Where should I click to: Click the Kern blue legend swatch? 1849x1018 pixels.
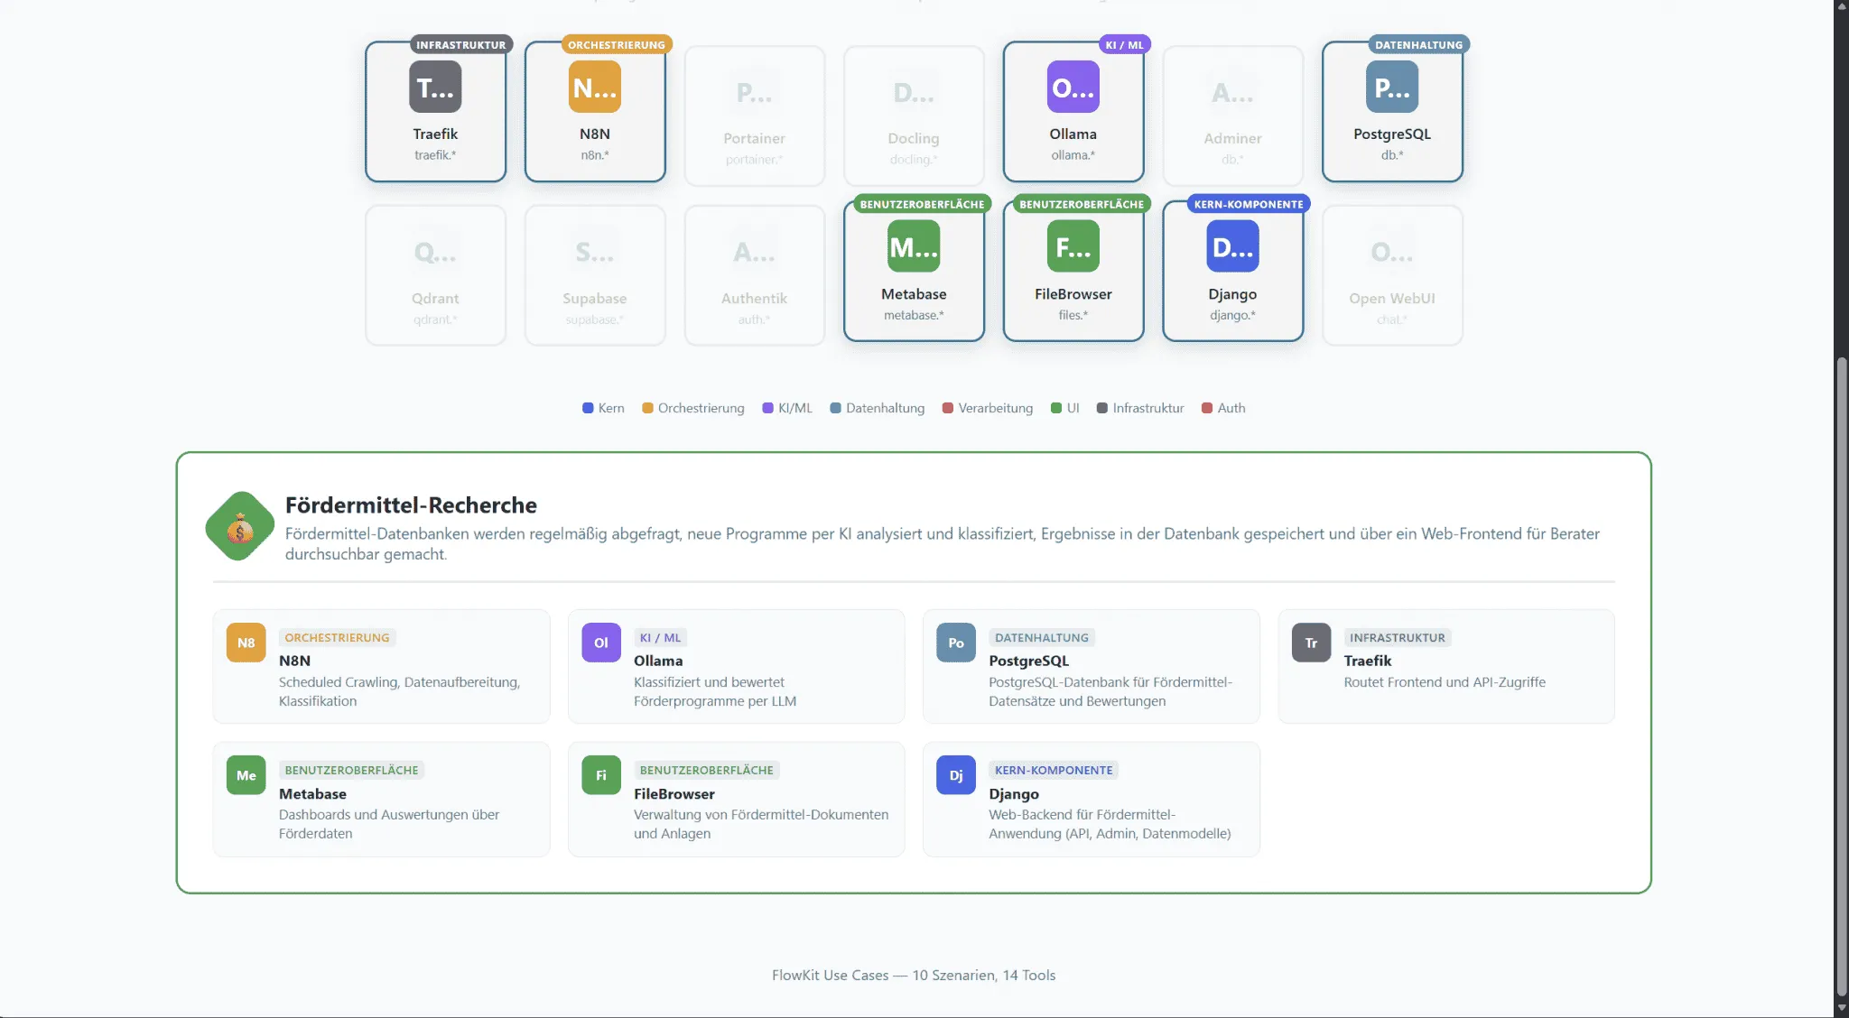pos(588,408)
